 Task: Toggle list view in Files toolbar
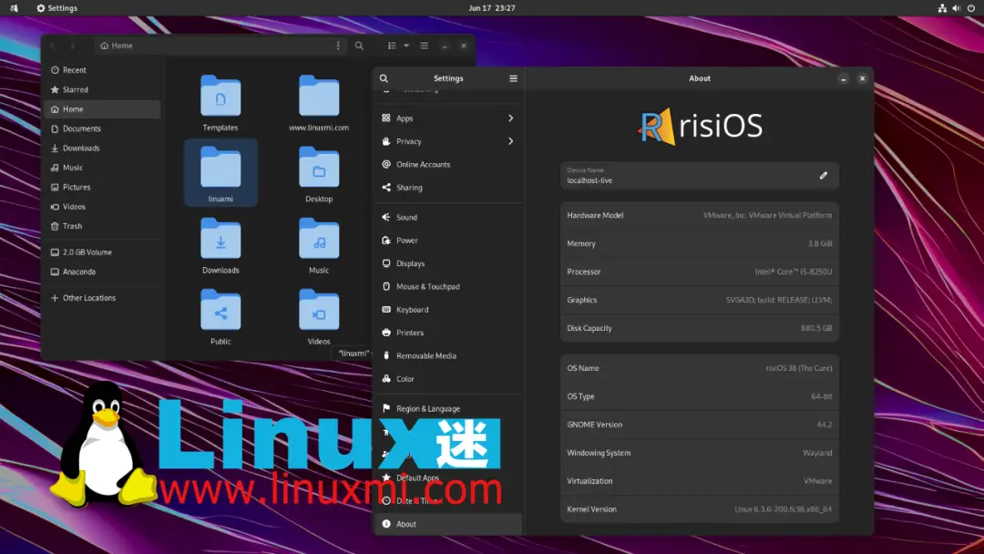click(x=392, y=46)
